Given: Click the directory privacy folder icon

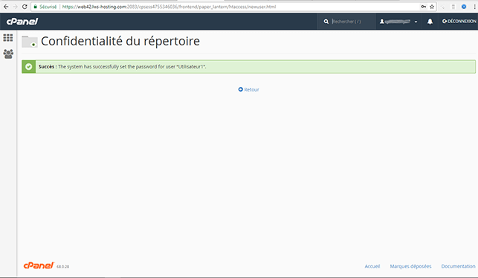Looking at the screenshot, I should click(x=30, y=42).
